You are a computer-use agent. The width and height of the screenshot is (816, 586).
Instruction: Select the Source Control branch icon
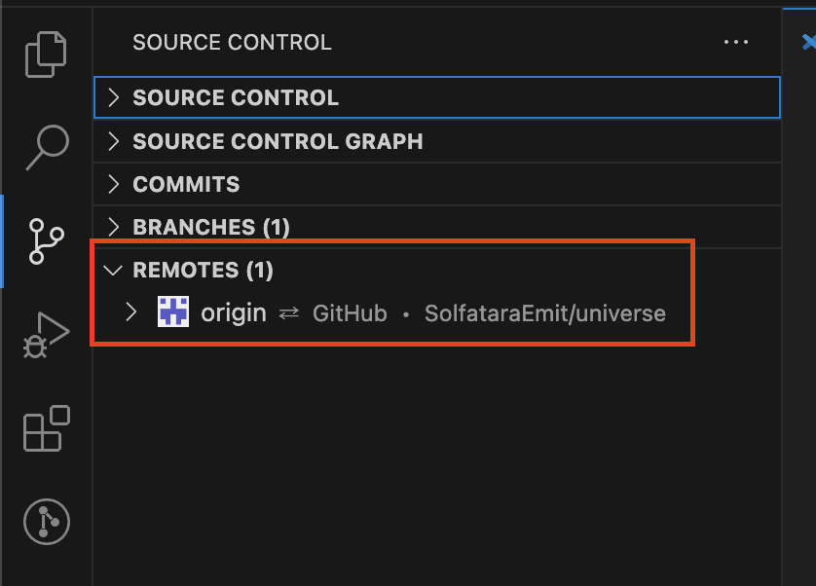point(47,241)
